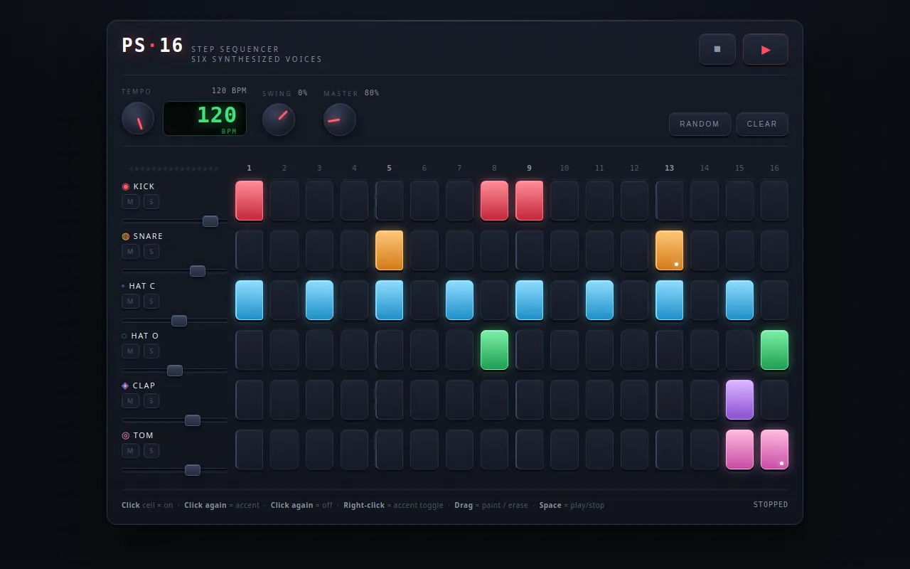Click the HAT C track blue icon
The width and height of the screenshot is (910, 569).
[123, 286]
